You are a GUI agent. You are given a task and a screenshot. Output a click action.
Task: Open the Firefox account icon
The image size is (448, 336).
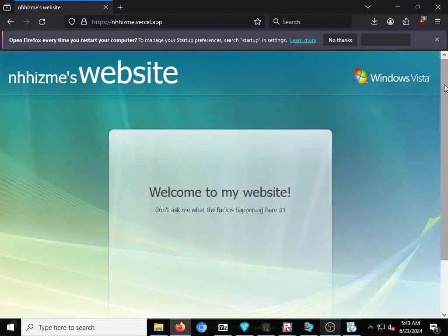(390, 22)
